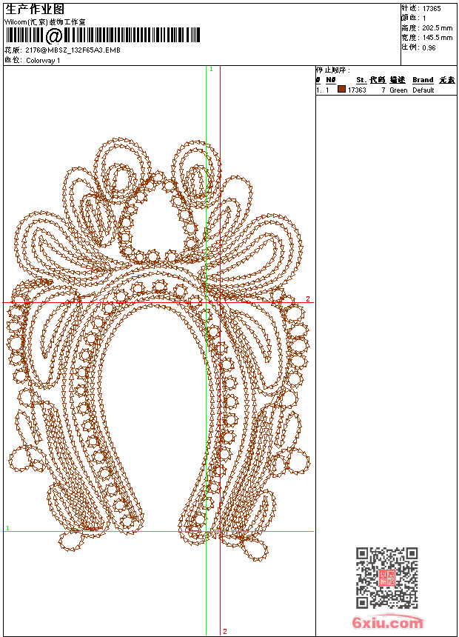Select the barcode under the studio name

(x=103, y=36)
